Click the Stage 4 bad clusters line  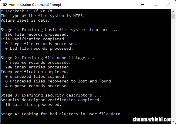click(x=65, y=114)
